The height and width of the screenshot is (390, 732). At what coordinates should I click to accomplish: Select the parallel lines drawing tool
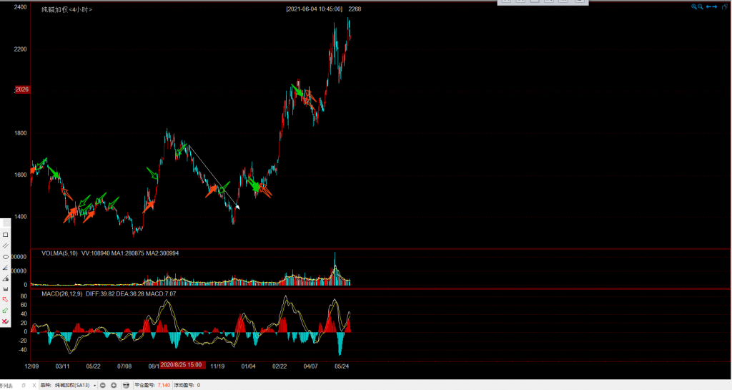pyautogui.click(x=6, y=245)
